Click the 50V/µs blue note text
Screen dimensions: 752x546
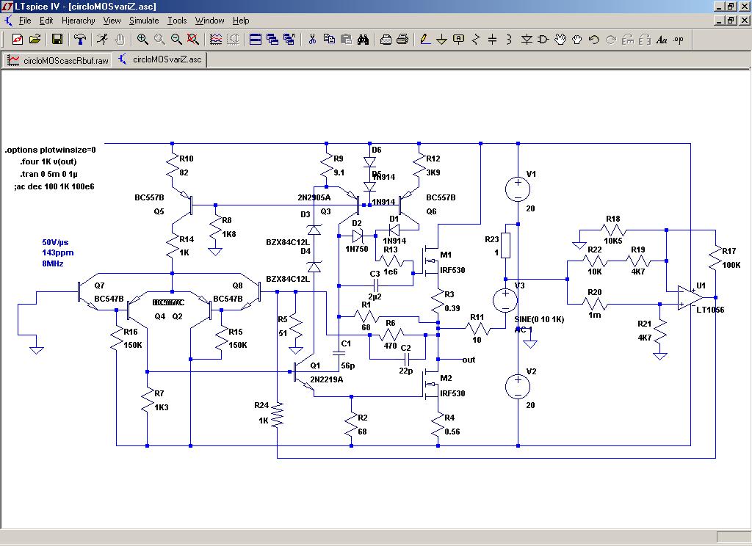click(55, 243)
